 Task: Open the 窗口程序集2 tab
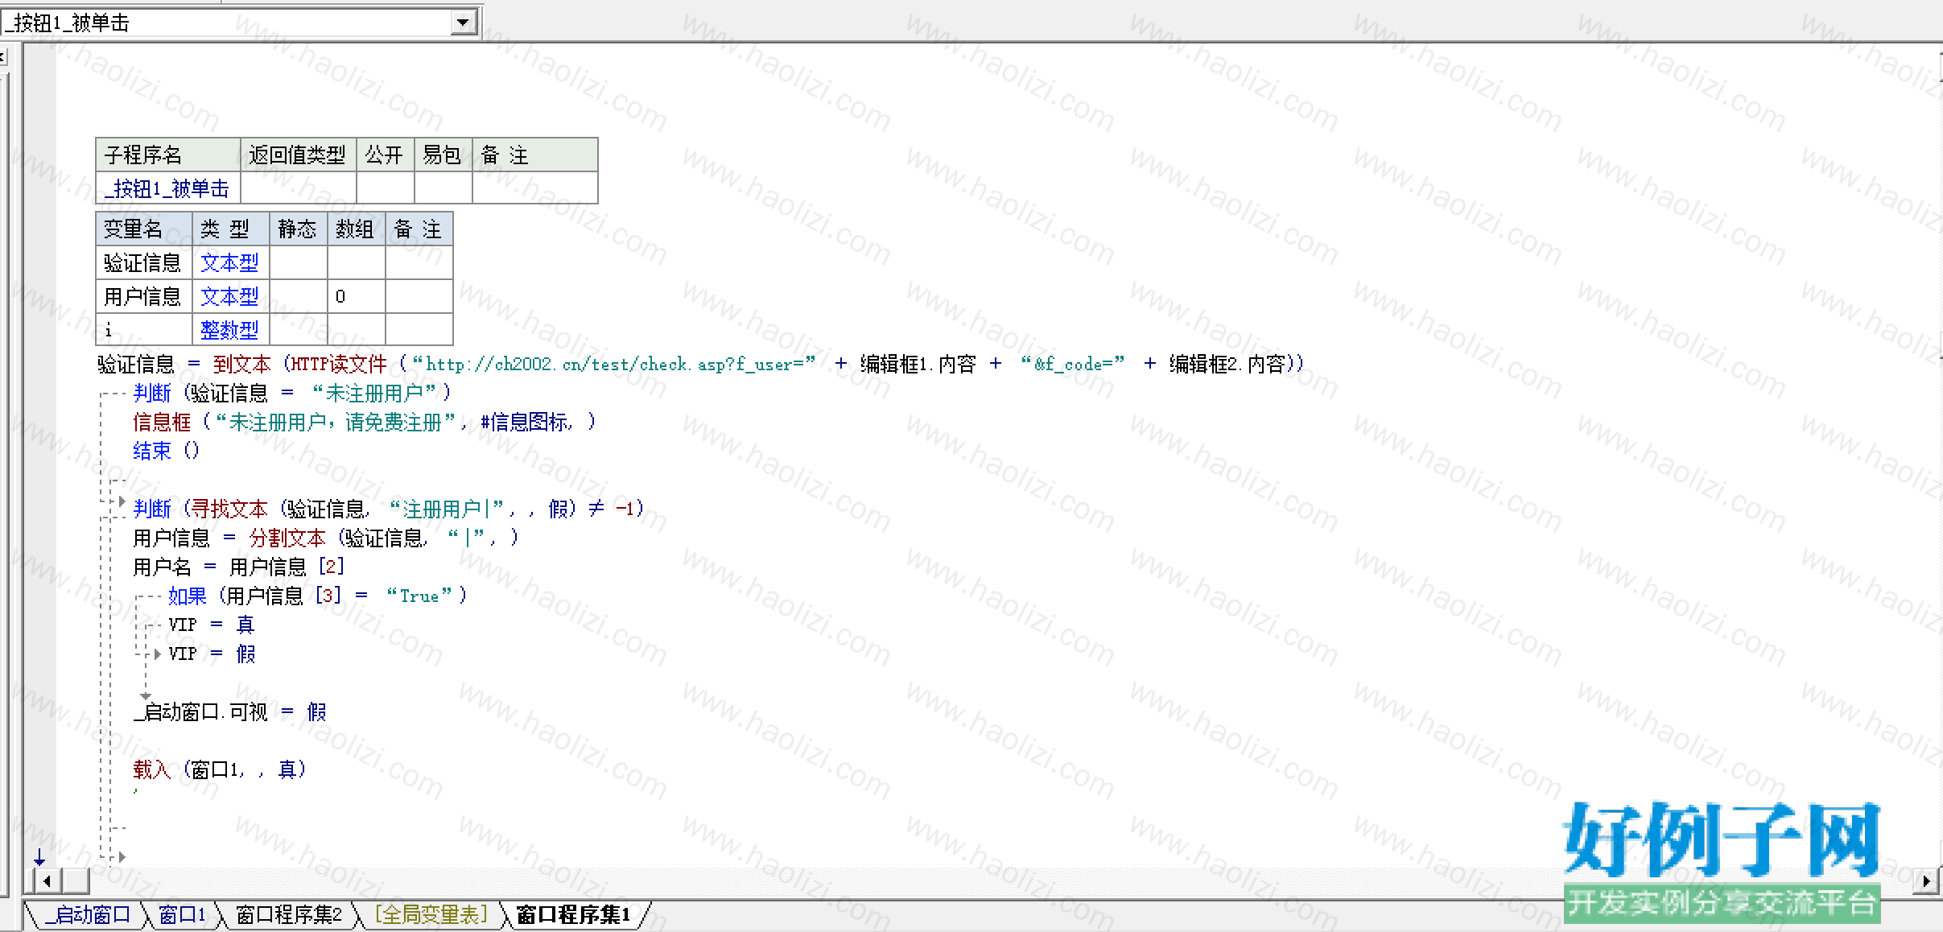tap(288, 915)
